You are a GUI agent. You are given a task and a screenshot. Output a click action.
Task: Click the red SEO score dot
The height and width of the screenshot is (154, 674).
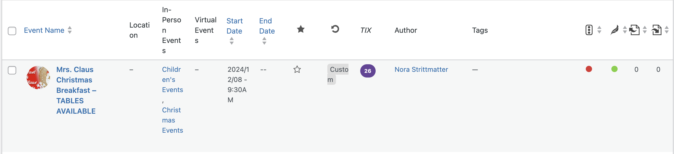coord(589,69)
